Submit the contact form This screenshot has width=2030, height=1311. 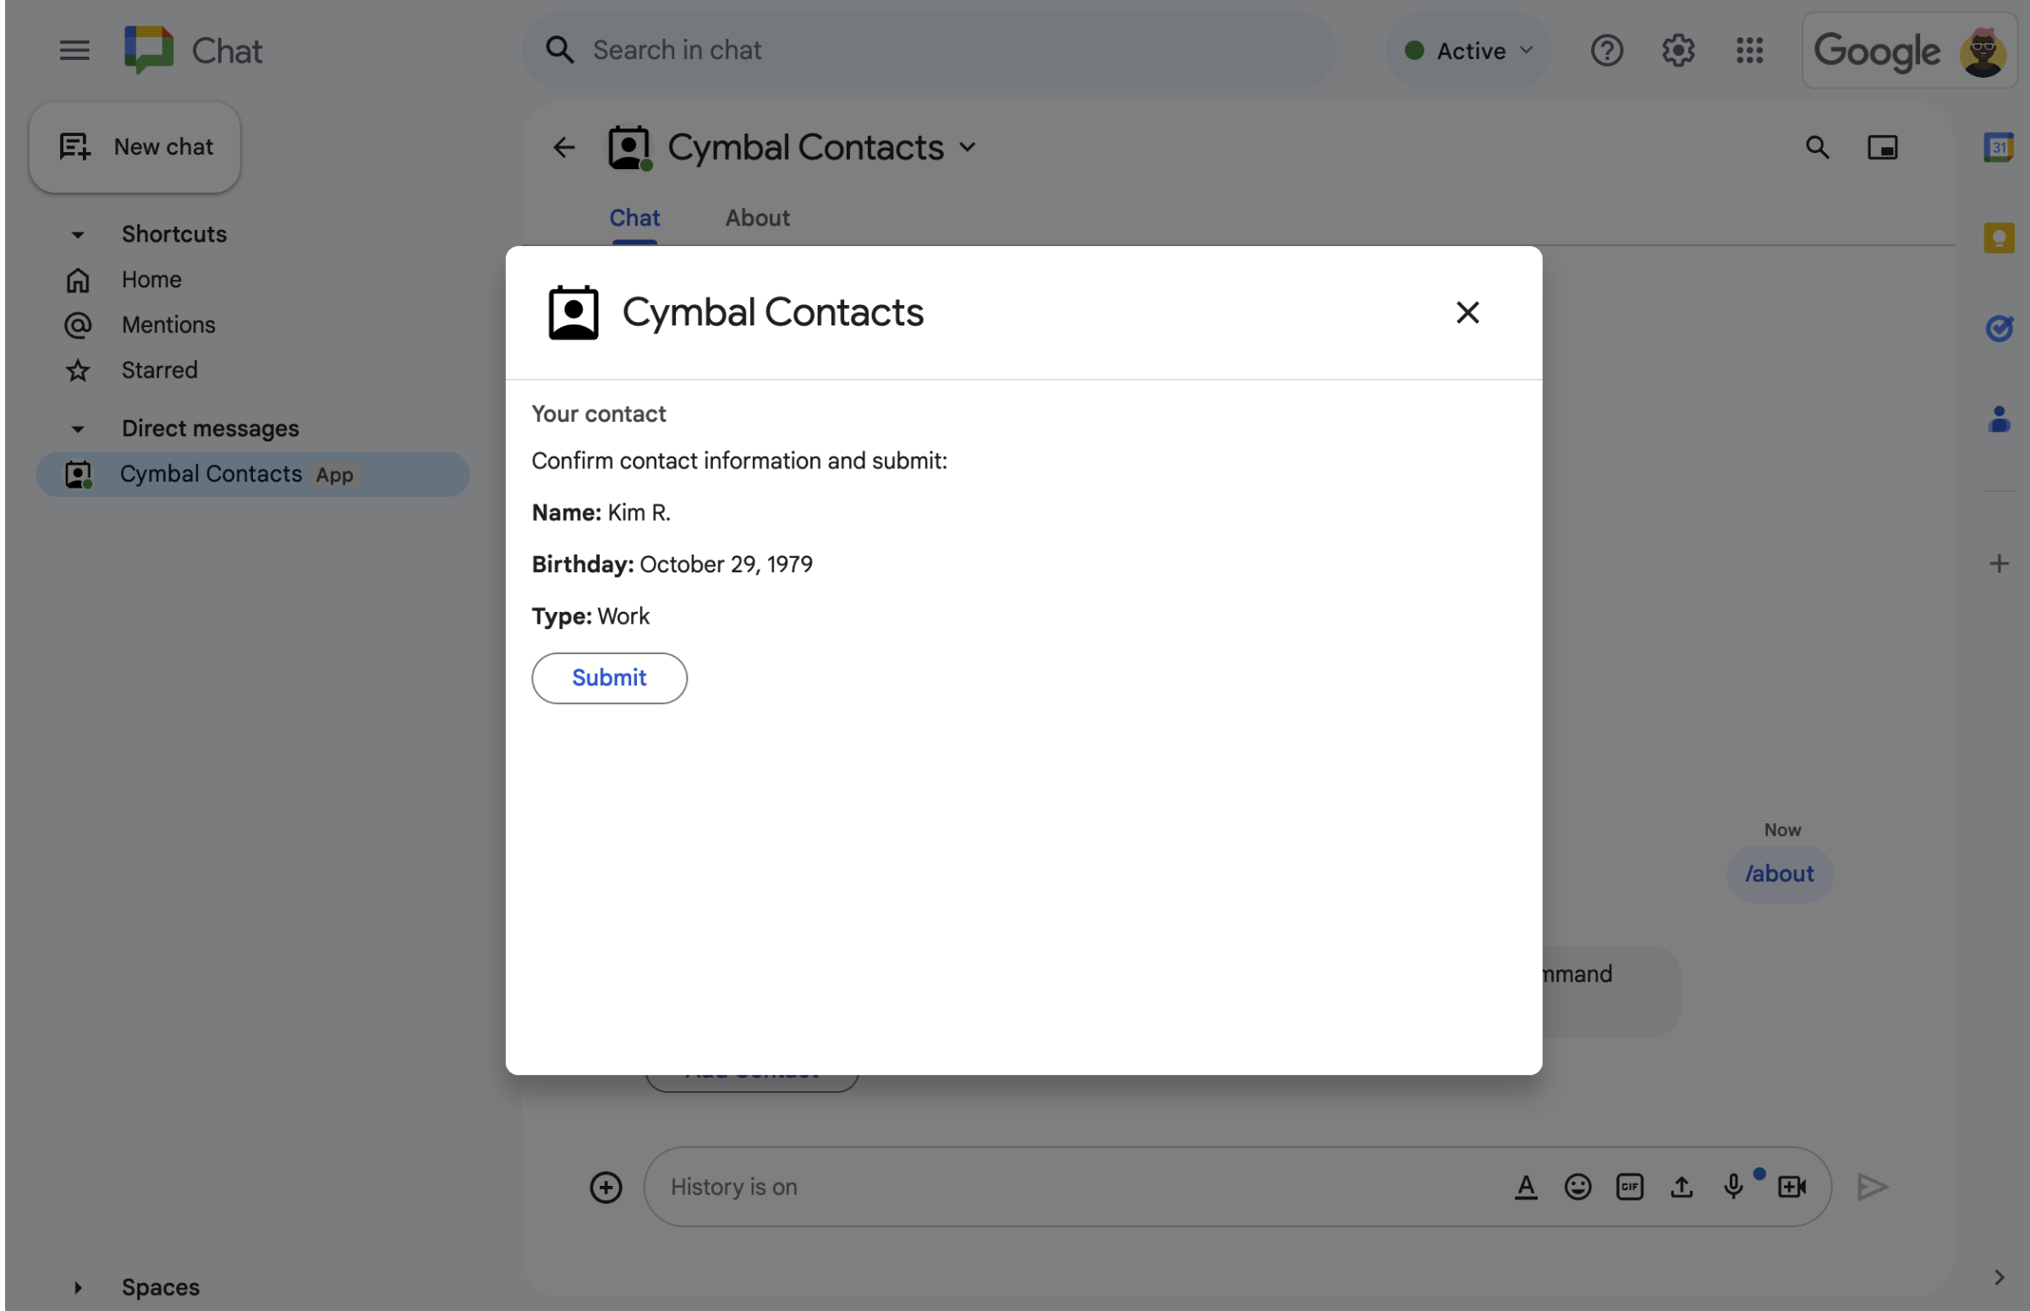coord(608,677)
